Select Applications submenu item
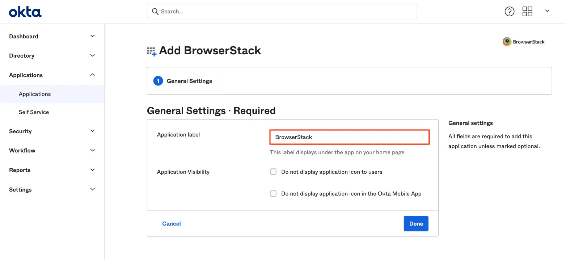The height and width of the screenshot is (260, 566). (x=35, y=94)
